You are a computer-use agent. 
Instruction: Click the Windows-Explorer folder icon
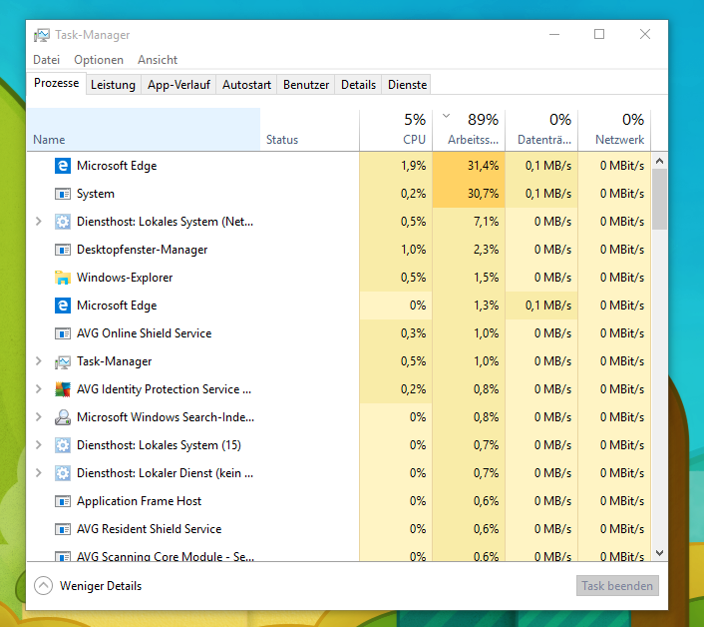63,278
